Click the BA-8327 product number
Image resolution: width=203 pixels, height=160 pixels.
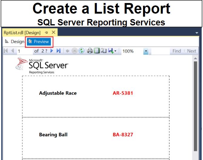(x=123, y=135)
